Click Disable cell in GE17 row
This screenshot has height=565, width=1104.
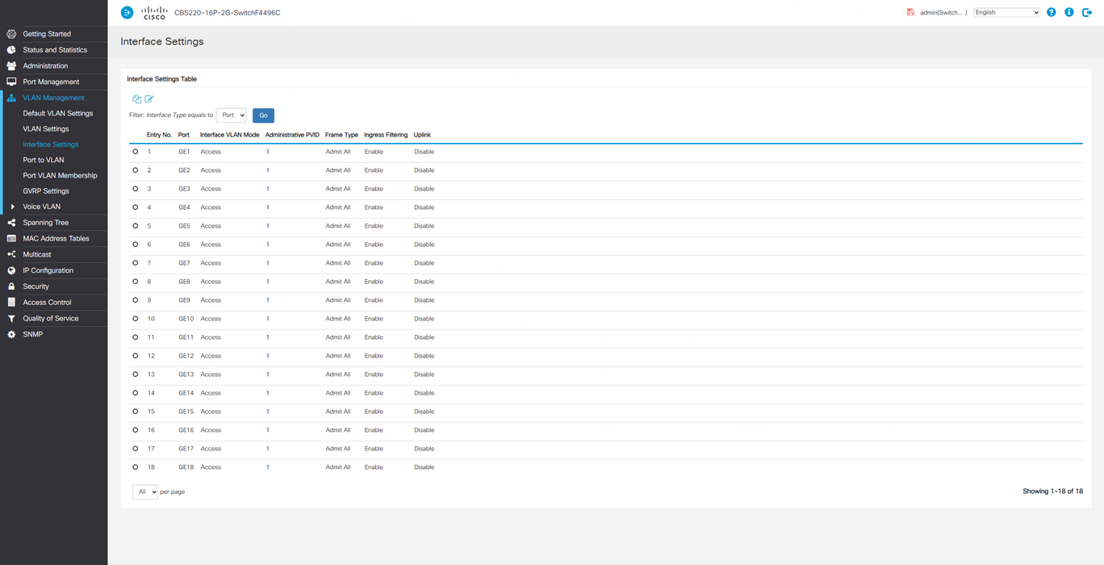click(x=424, y=449)
